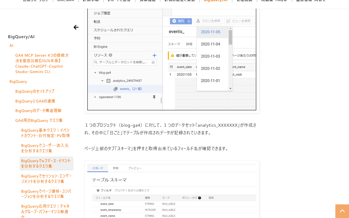This screenshot has width=349, height=218.
Task: Collapse the blog-ga4 project tree node
Action: [95, 73]
